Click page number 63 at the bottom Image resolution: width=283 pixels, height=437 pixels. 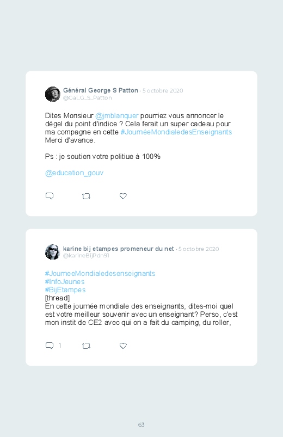coord(141,424)
